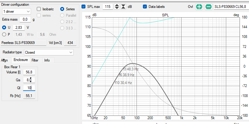Switch to the Enclosure tab
Image resolution: width=249 pixels, height=124 pixels.
21,60
